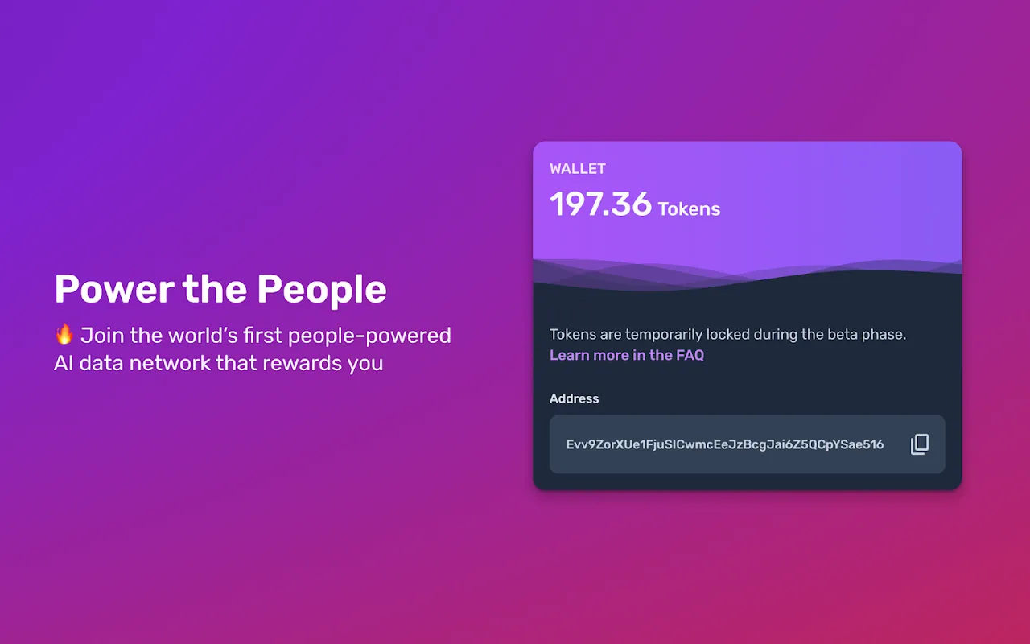Click the word "FAQ" in the link
1030x644 pixels.
[690, 355]
